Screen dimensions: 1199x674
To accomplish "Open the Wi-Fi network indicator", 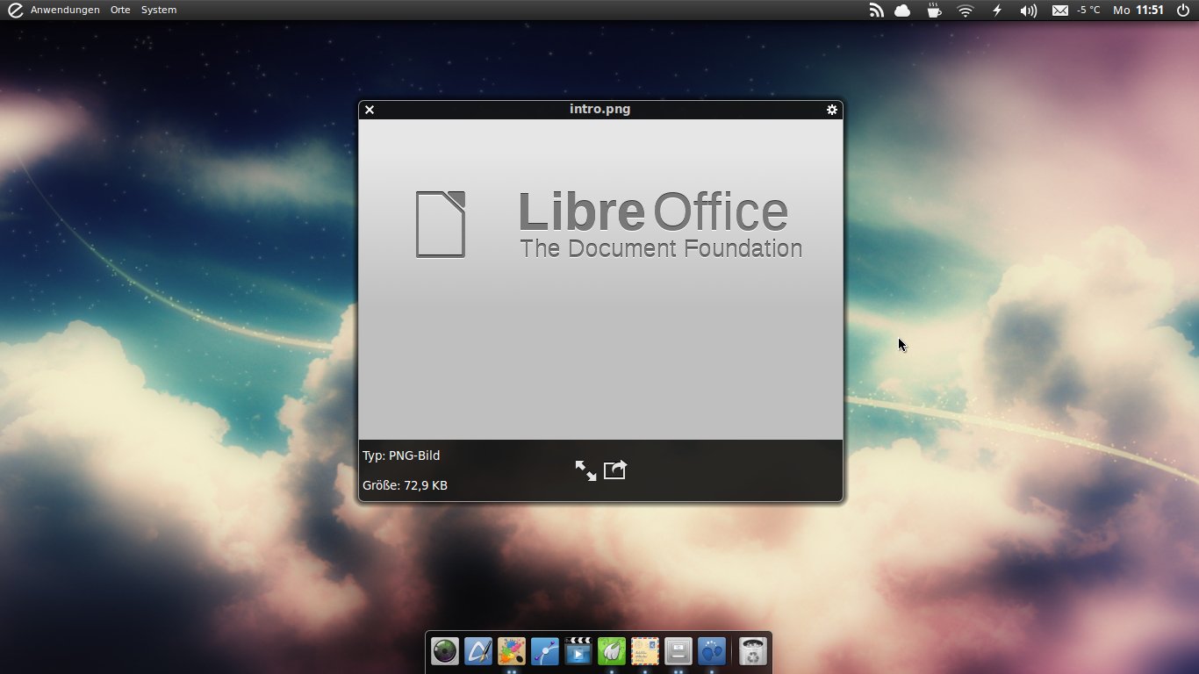I will tap(966, 11).
